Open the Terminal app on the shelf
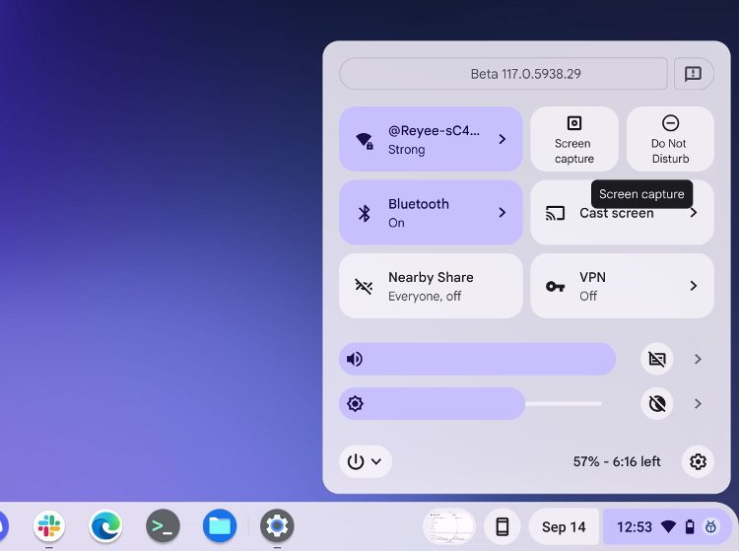Viewport: 739px width, 551px height. (163, 526)
